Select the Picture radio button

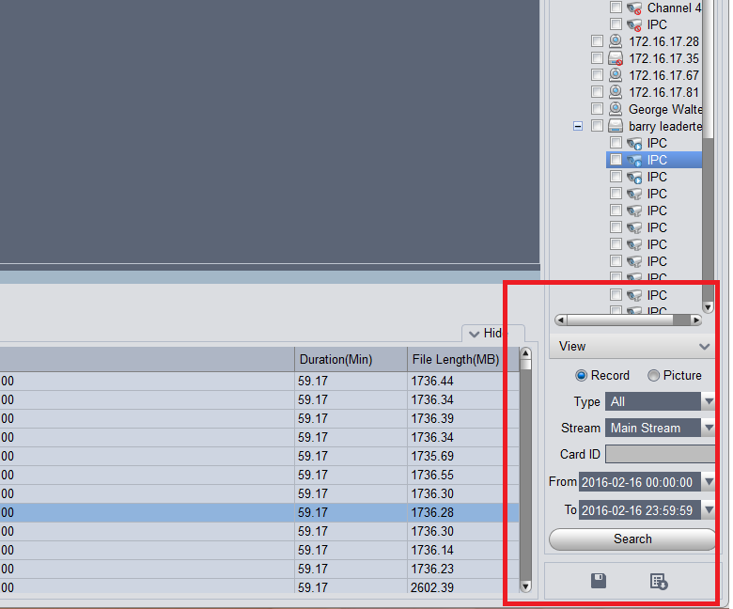click(x=653, y=375)
